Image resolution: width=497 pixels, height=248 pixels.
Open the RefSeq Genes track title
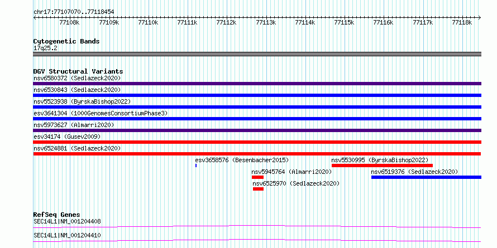click(57, 215)
